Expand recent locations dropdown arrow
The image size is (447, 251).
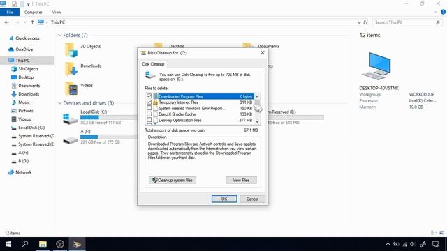coord(25,22)
